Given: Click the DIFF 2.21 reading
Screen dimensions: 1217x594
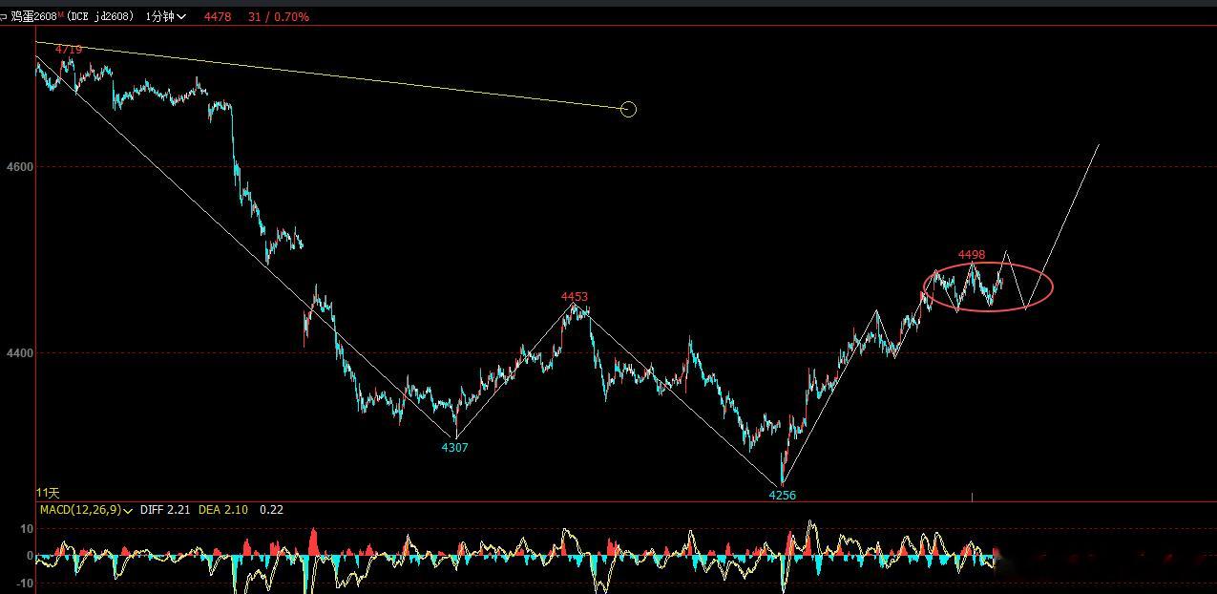Looking at the screenshot, I should click(x=166, y=510).
